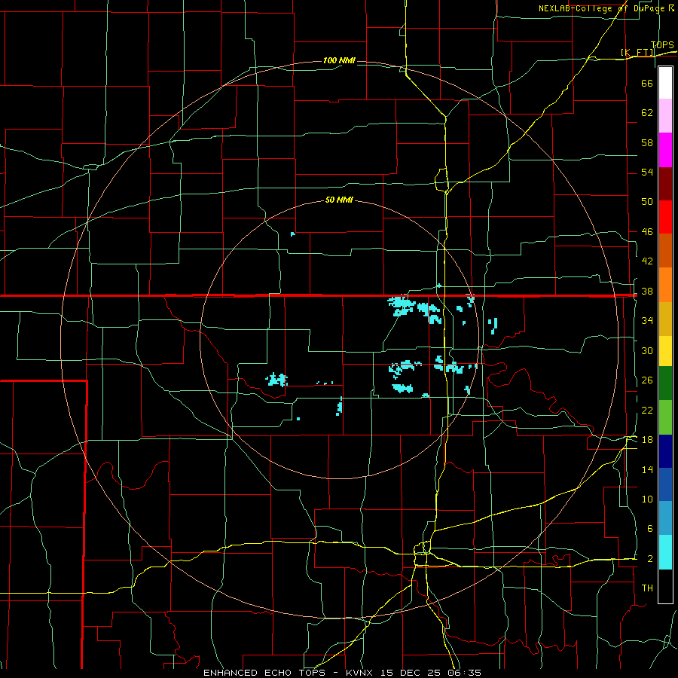
Task: Click the '2' legend value
Action: pyautogui.click(x=650, y=559)
